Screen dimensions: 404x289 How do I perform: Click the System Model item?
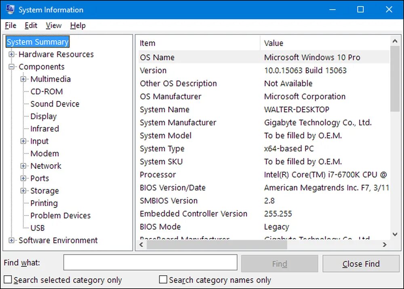[x=166, y=136]
